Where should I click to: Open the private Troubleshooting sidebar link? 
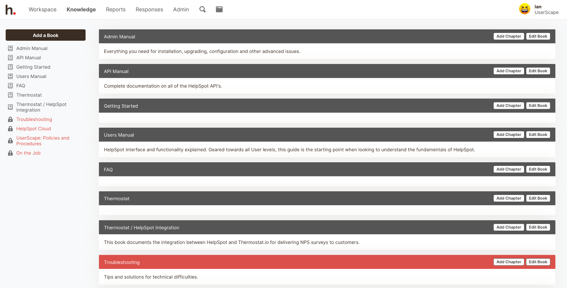34,119
